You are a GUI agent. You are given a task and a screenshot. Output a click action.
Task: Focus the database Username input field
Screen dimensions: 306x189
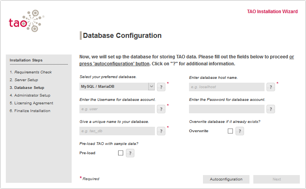[117, 109]
